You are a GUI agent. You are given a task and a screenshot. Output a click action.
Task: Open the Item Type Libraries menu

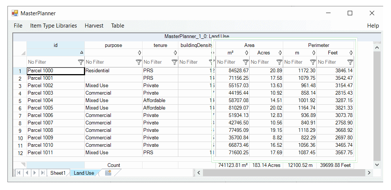pyautogui.click(x=54, y=26)
